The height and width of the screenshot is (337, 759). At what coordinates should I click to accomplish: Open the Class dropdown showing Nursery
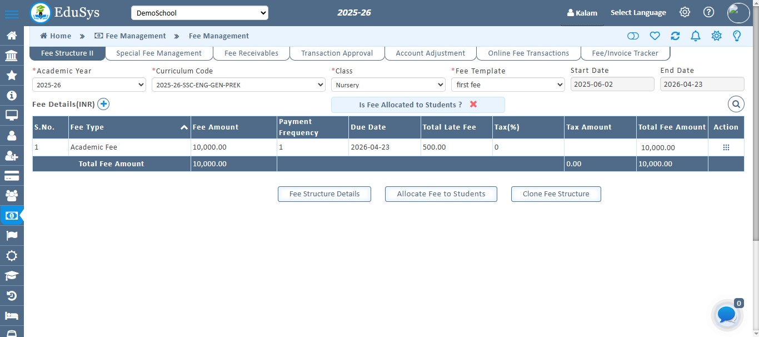388,84
